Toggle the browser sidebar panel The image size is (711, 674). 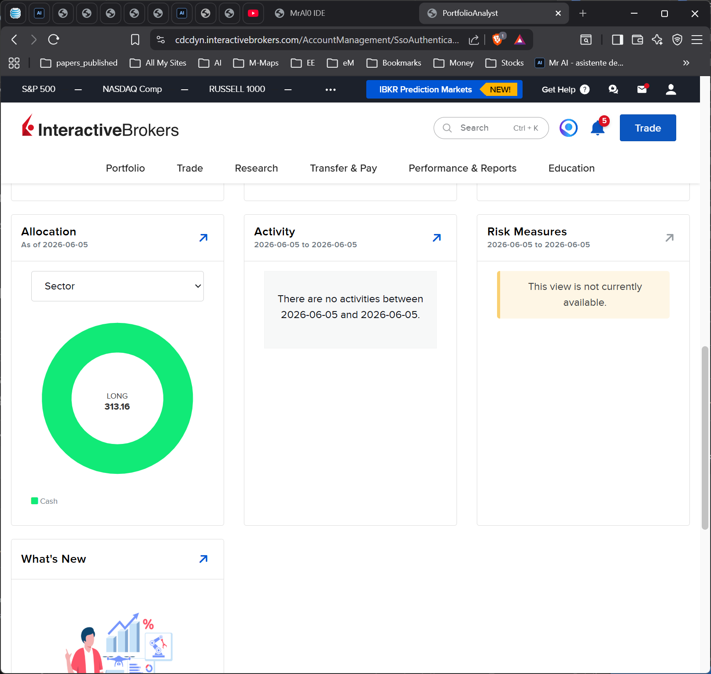(618, 40)
